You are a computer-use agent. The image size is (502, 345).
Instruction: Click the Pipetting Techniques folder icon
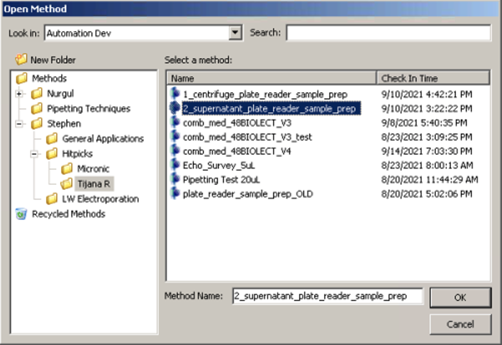tap(37, 108)
